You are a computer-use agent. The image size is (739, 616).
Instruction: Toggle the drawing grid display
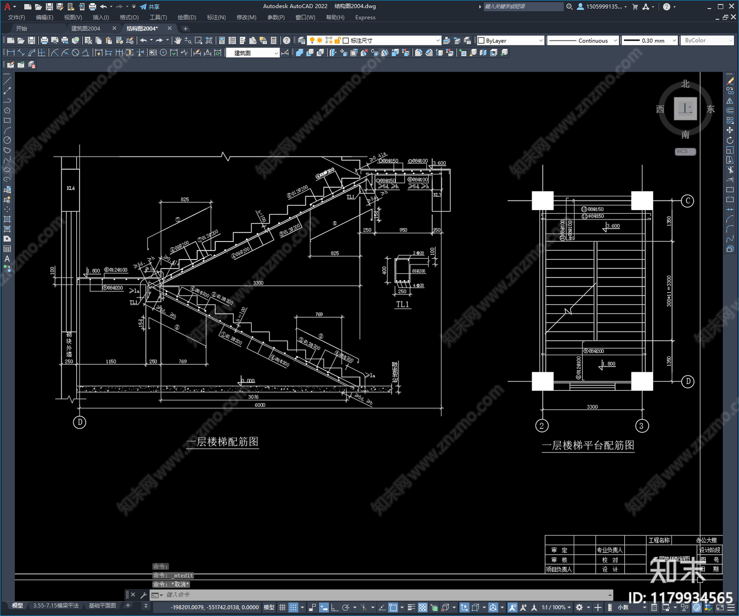coord(282,607)
